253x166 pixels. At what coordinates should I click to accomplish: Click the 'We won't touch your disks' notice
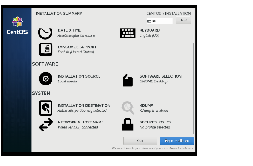coord(153,148)
